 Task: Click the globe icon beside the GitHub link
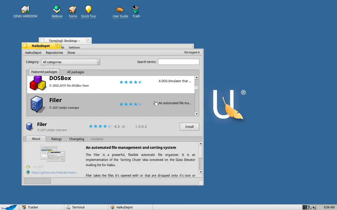[28, 172]
